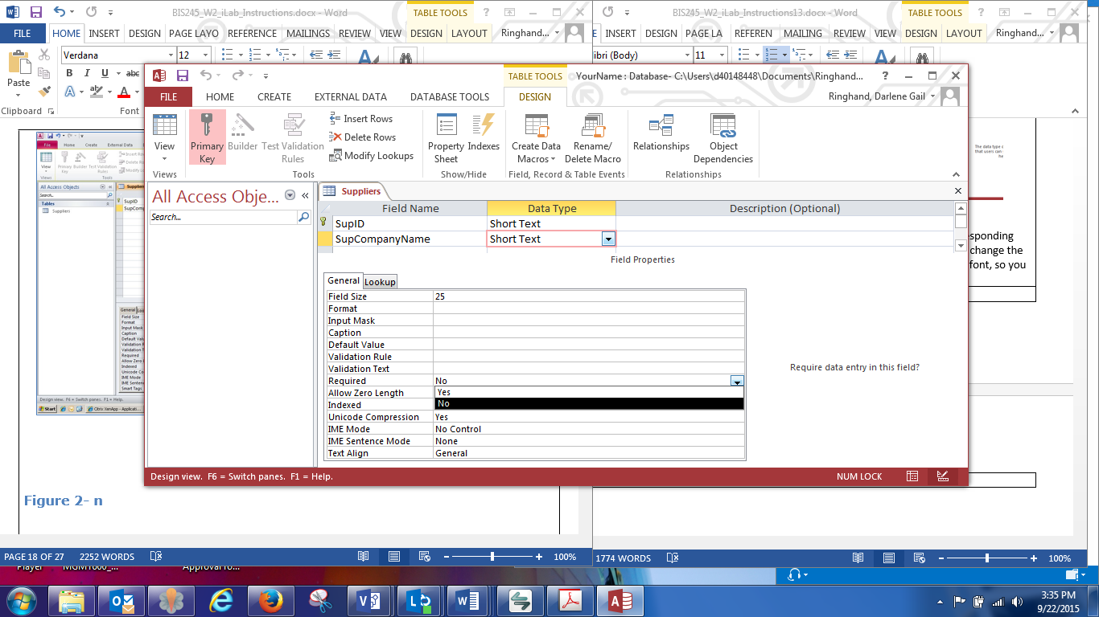Click Insert Rows in Tools group
The image size is (1099, 617).
(360, 118)
